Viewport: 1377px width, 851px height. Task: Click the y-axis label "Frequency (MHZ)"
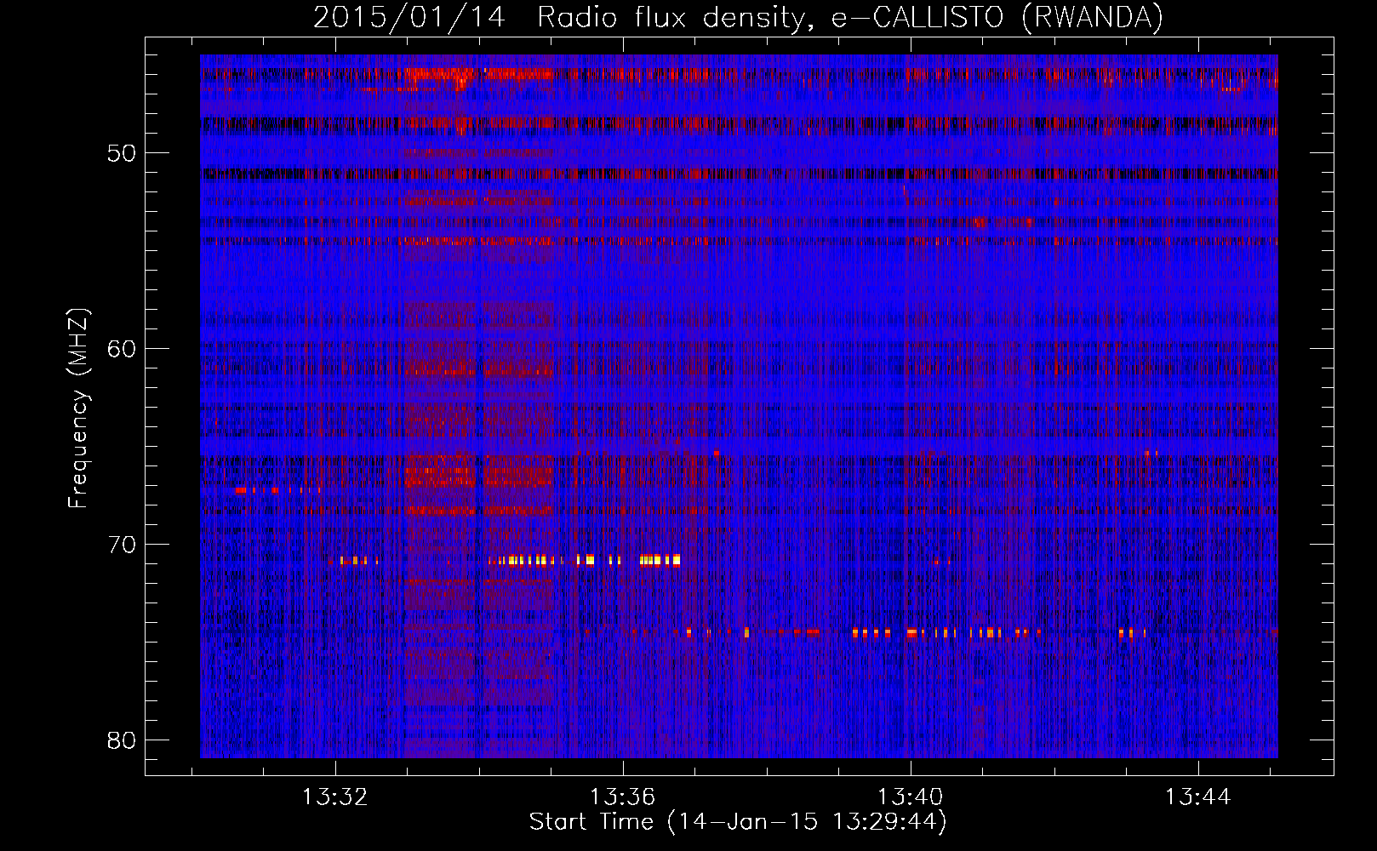tap(78, 408)
